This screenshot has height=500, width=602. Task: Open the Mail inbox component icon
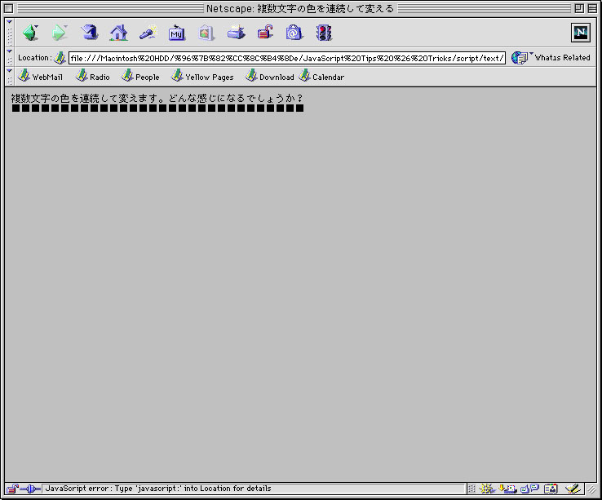(x=507, y=489)
